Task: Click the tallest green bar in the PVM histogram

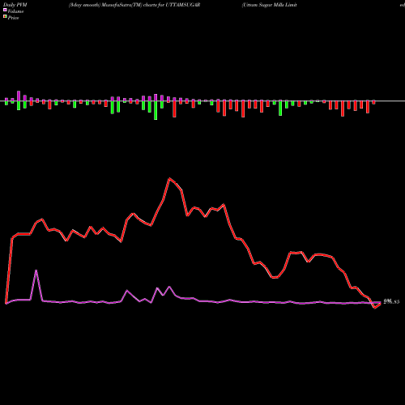Action: pos(156,110)
